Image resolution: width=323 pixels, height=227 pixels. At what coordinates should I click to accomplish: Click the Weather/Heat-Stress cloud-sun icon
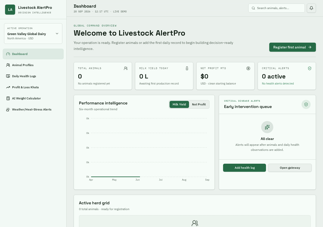click(8, 109)
